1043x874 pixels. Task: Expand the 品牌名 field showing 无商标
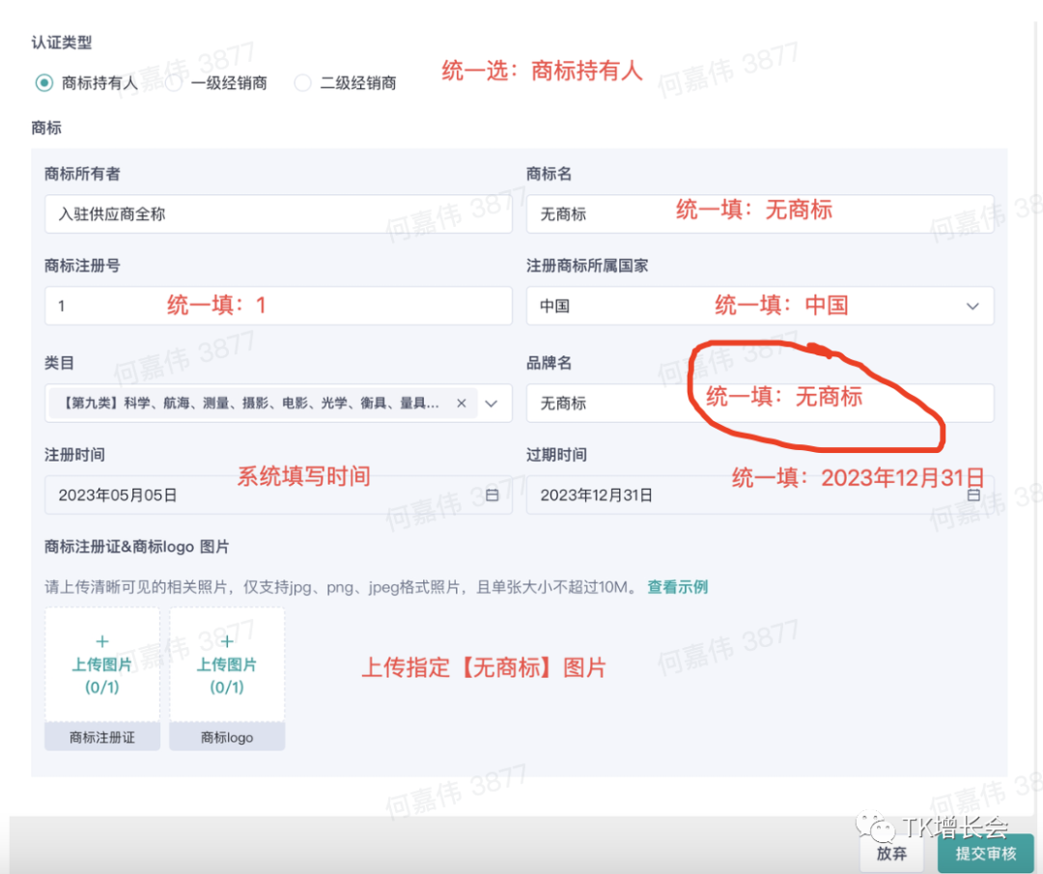(x=758, y=403)
